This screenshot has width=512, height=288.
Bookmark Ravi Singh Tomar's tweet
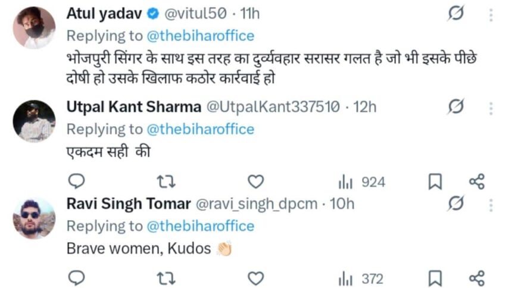click(435, 278)
